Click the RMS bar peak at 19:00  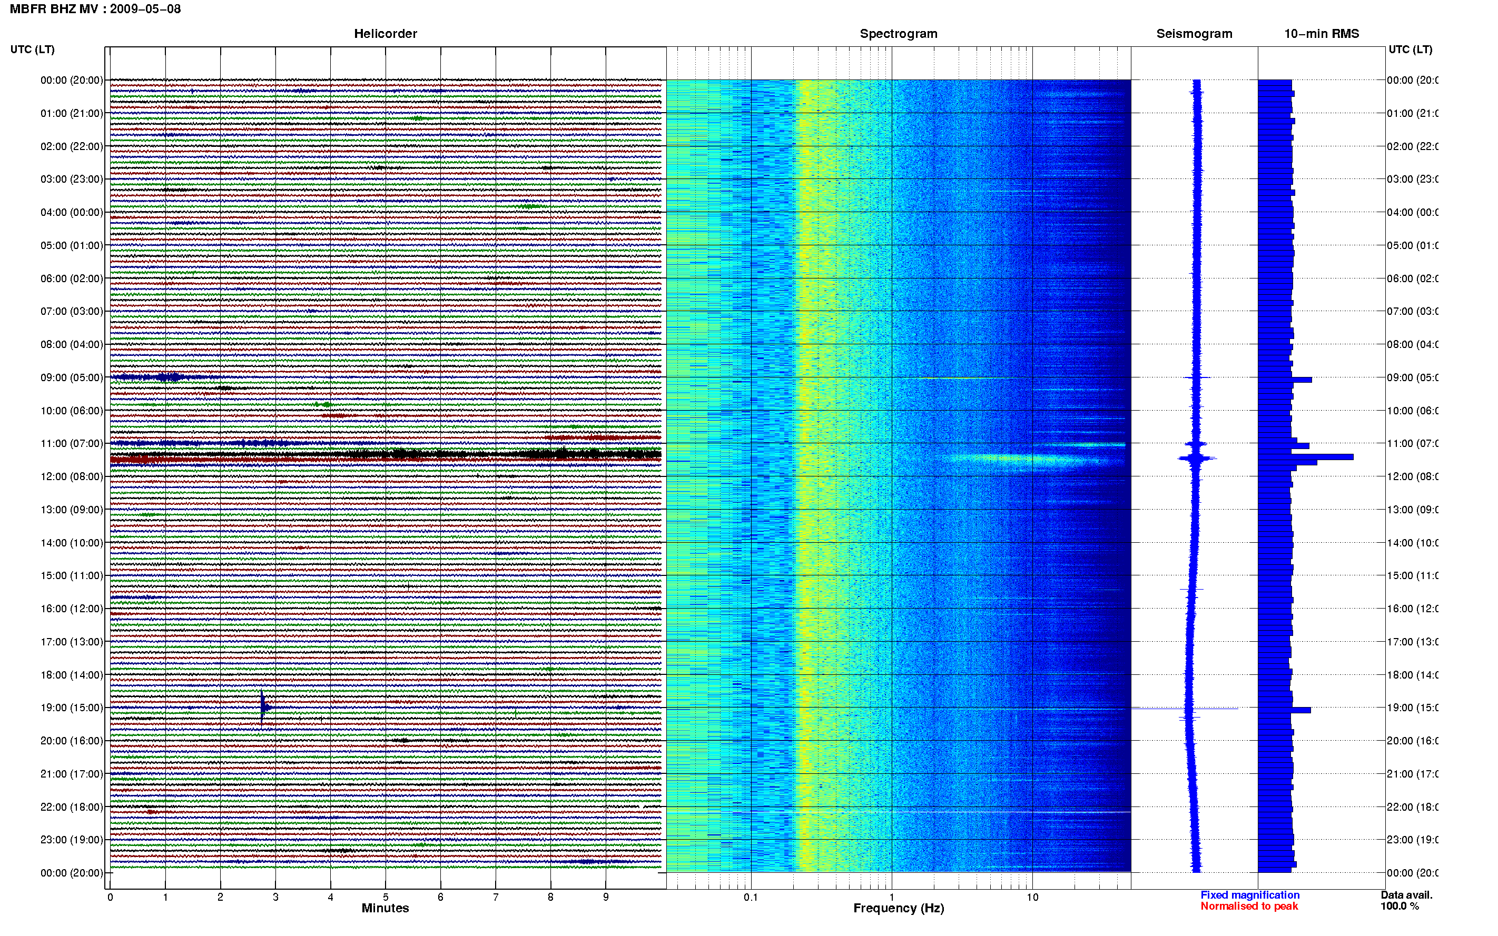[1284, 710]
